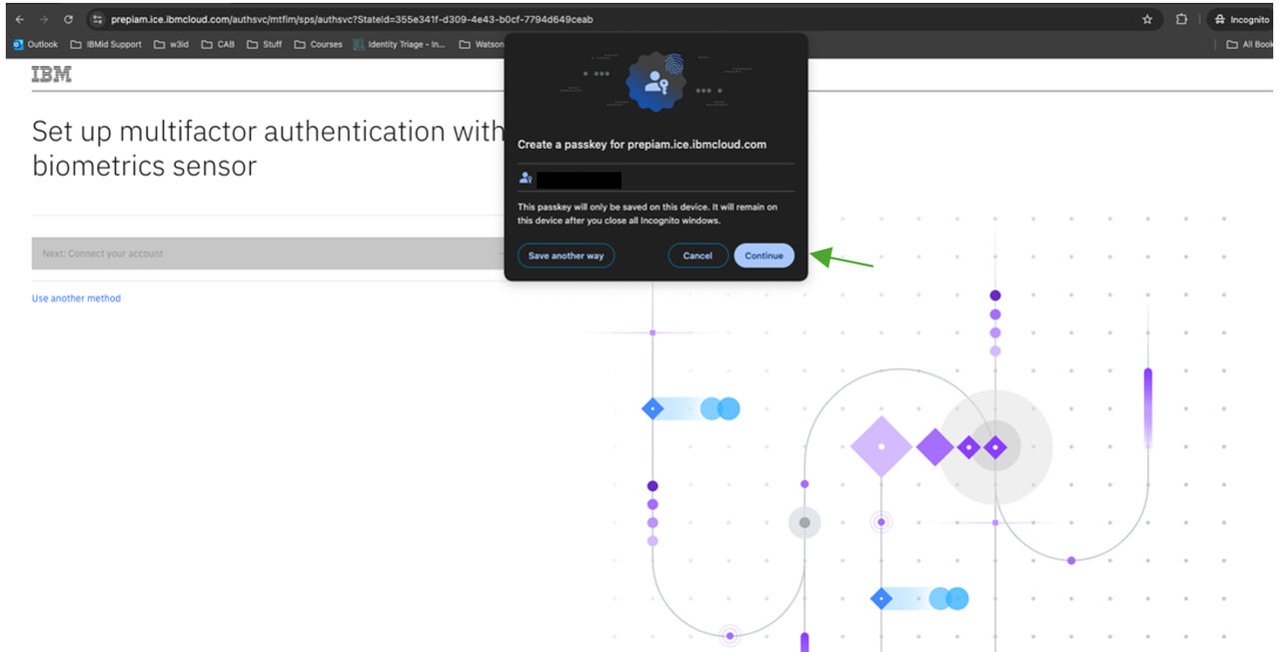1279x652 pixels.
Task: Reload the page with the refresh icon
Action: click(68, 19)
